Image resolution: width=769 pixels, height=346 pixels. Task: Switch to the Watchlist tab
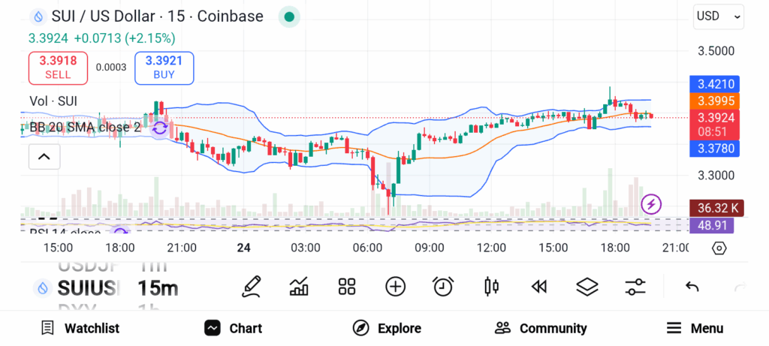[80, 328]
